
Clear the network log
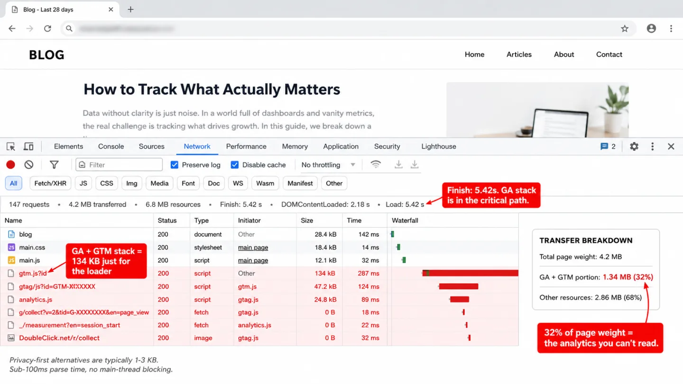[29, 165]
